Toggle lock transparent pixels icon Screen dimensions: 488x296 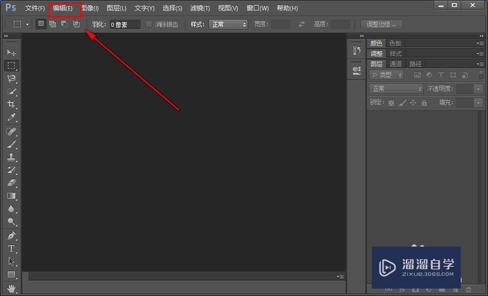coord(391,103)
